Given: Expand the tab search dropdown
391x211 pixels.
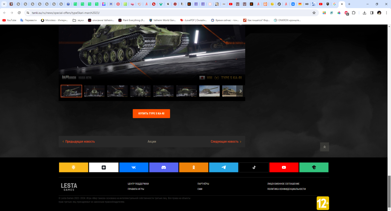Looking at the screenshot, I should (x=4, y=4).
